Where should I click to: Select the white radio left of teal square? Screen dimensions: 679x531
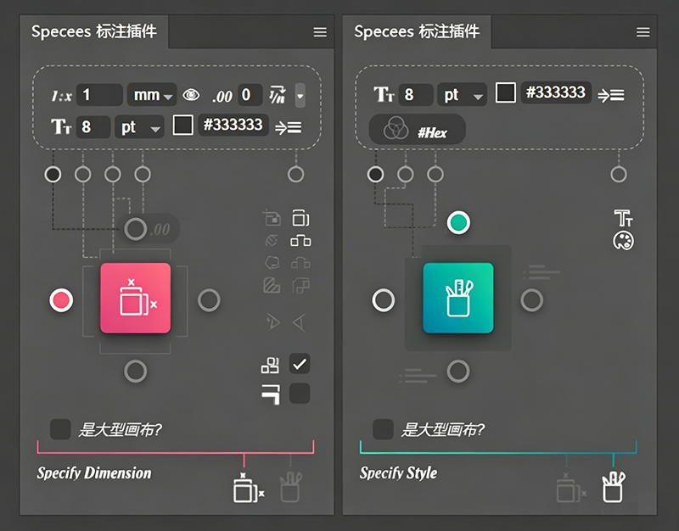(x=384, y=300)
